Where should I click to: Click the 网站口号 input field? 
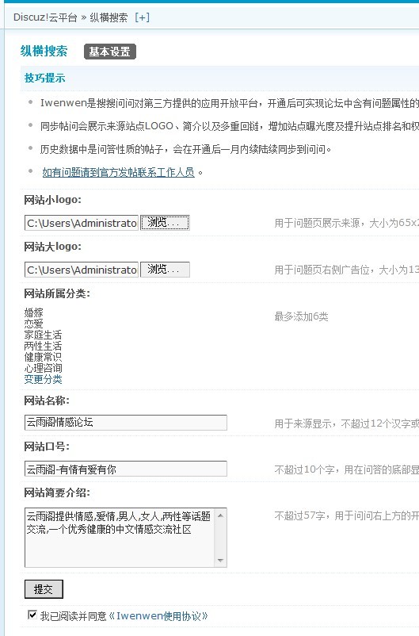(126, 469)
